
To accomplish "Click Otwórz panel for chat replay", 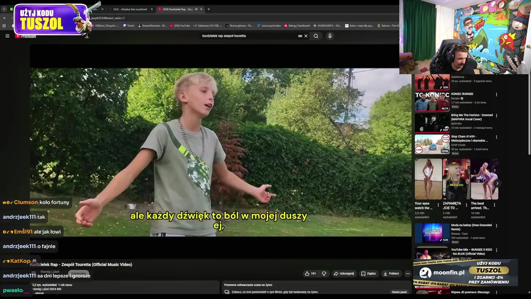I will pos(399,292).
